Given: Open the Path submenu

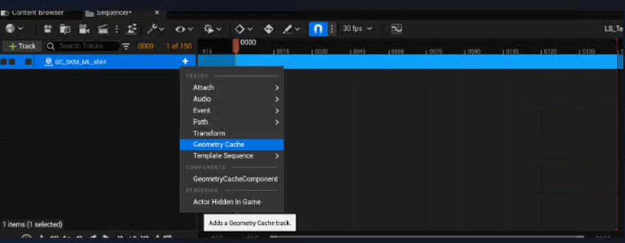Looking at the screenshot, I should click(x=231, y=121).
